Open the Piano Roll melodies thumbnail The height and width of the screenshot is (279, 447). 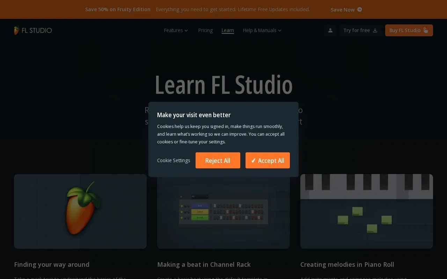click(367, 211)
